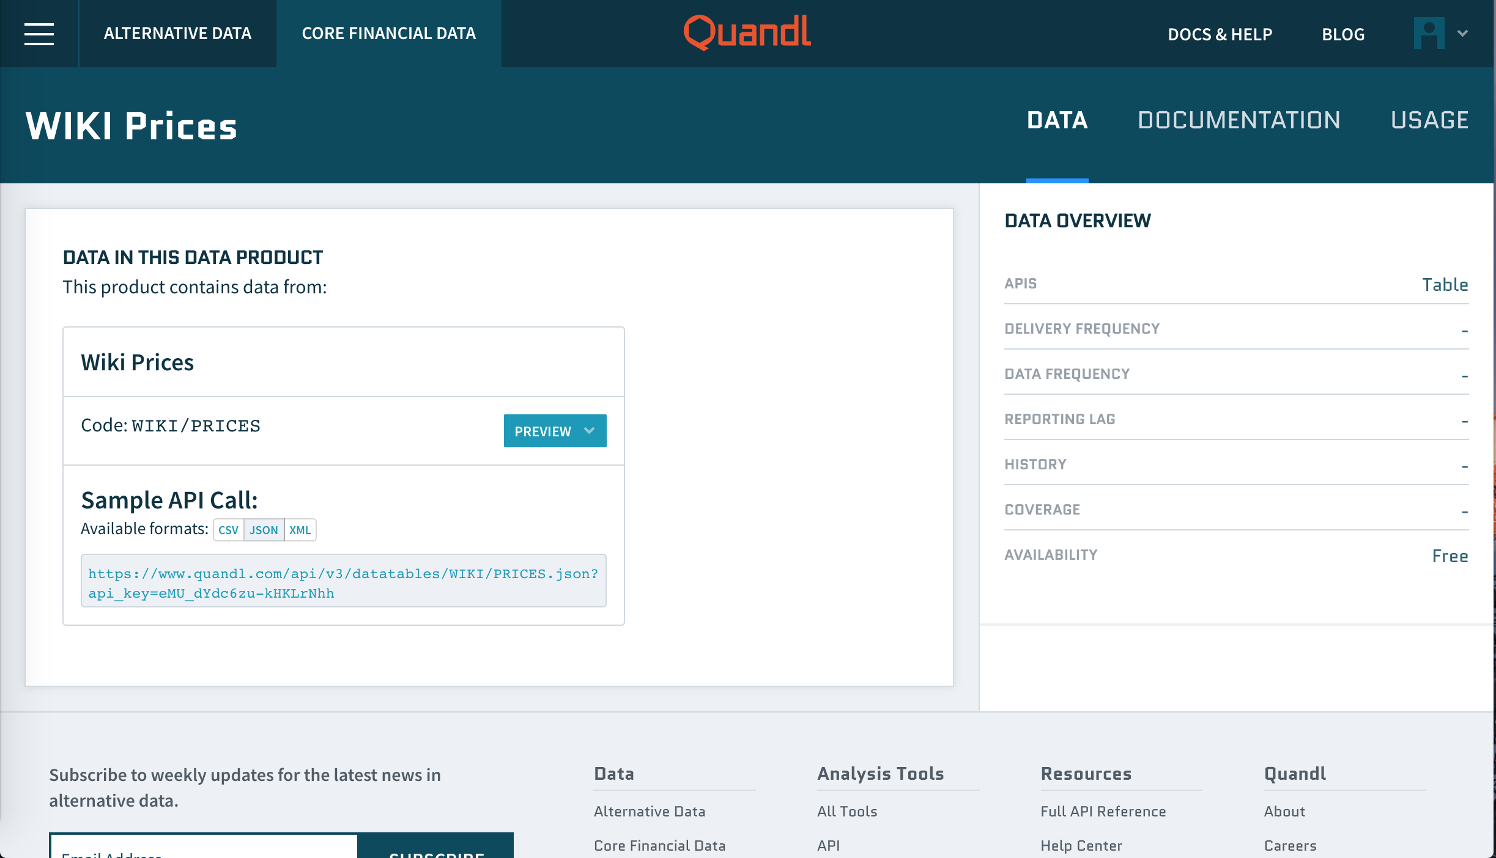Open All Tools footer link
The image size is (1496, 858).
(x=846, y=812)
